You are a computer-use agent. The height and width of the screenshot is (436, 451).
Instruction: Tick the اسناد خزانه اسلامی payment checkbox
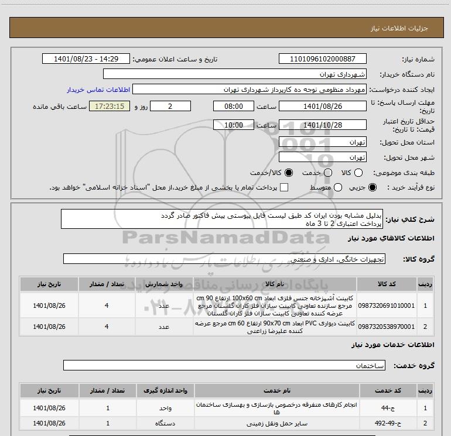[x=284, y=187]
